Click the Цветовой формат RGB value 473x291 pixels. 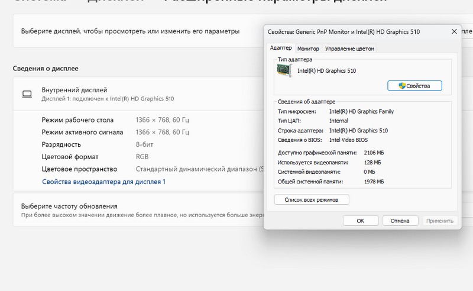coord(142,157)
